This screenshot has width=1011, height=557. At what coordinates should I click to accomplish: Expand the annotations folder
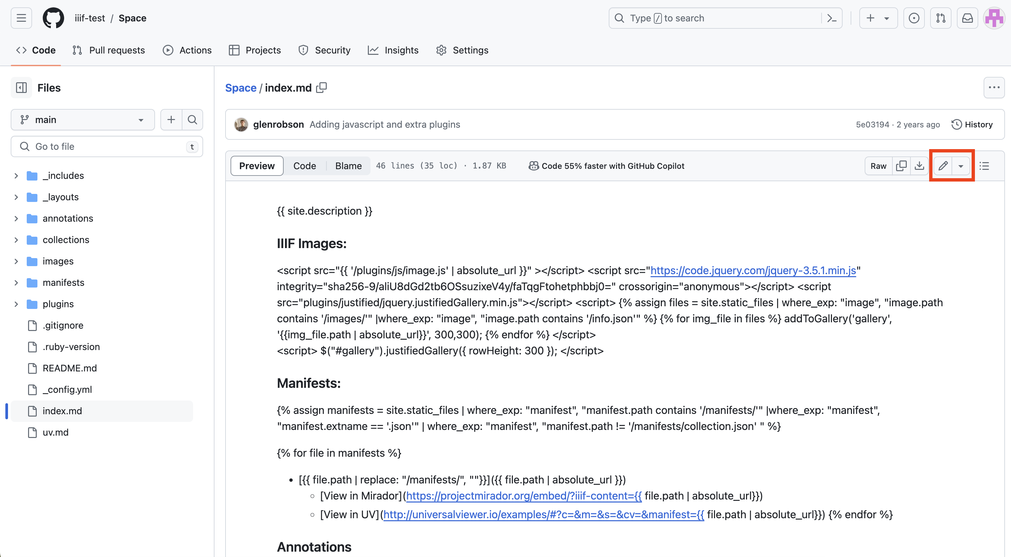point(16,218)
